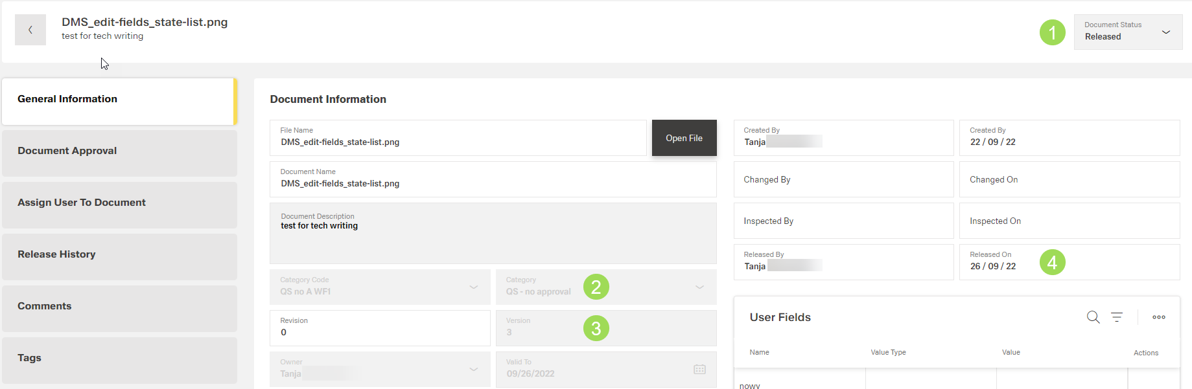Screen dimensions: 1192x389
Task: Open the Document Approval tab
Action: tap(119, 151)
